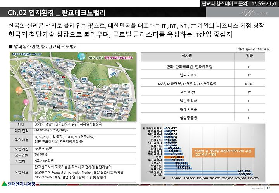This screenshot has height=193, width=279.
Task: Click the '15,432' chart value
Action: [x=171, y=128]
